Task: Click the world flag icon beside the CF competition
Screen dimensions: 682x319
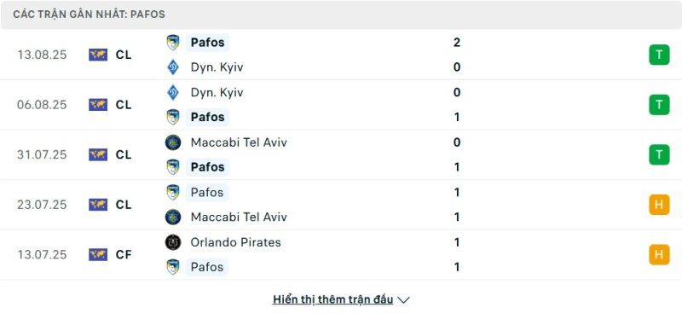Action: [x=98, y=254]
